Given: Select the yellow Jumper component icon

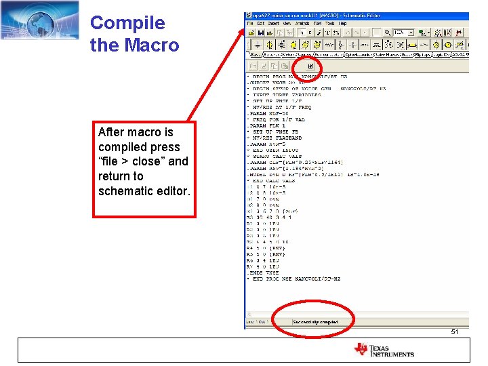Looking at the screenshot, I should pos(412,45).
